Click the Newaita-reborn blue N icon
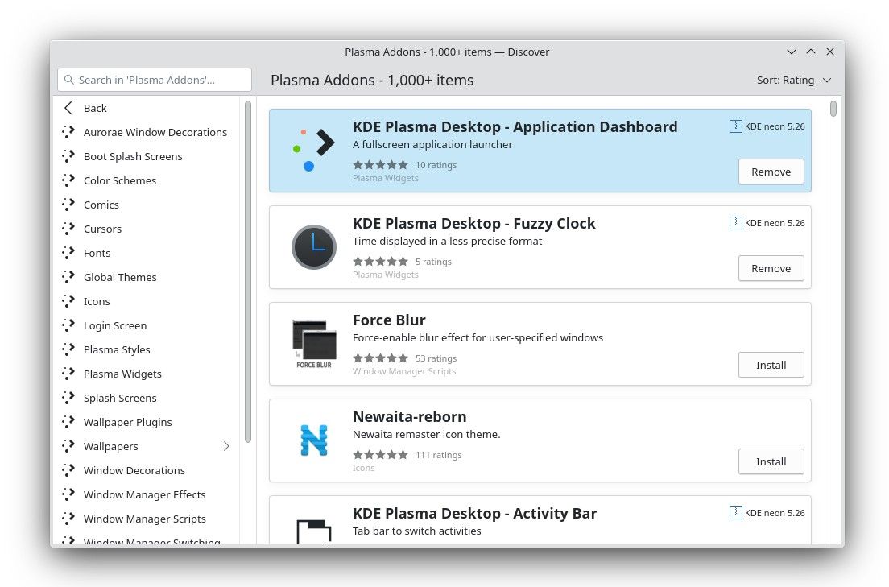This screenshot has height=587, width=889. point(313,440)
